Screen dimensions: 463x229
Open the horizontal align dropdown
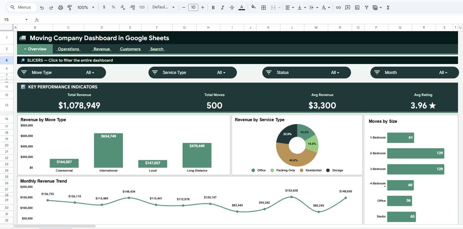(289, 7)
